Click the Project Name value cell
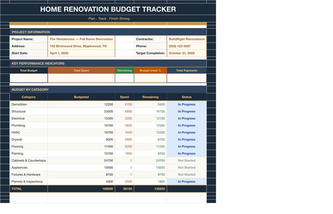The width and height of the screenshot is (333, 214). (81, 39)
